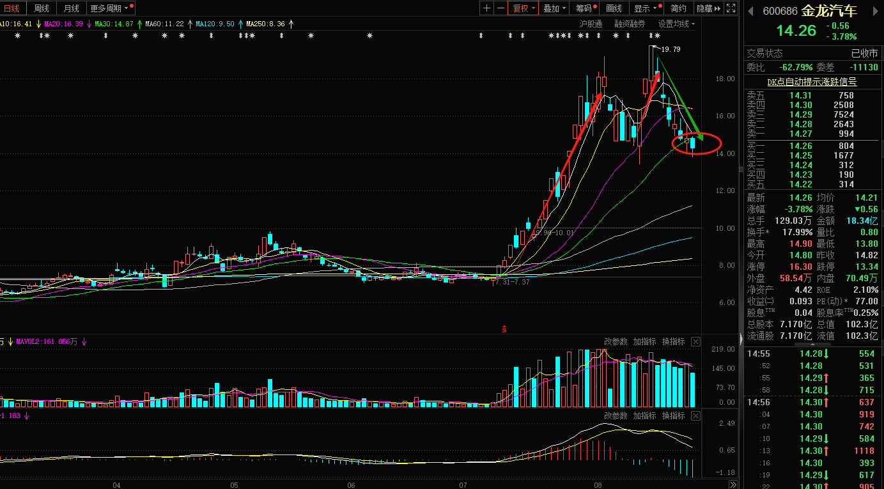Click the MAVOL2 down arrow indicator
This screenshot has height=489, width=884.
pyautogui.click(x=84, y=342)
